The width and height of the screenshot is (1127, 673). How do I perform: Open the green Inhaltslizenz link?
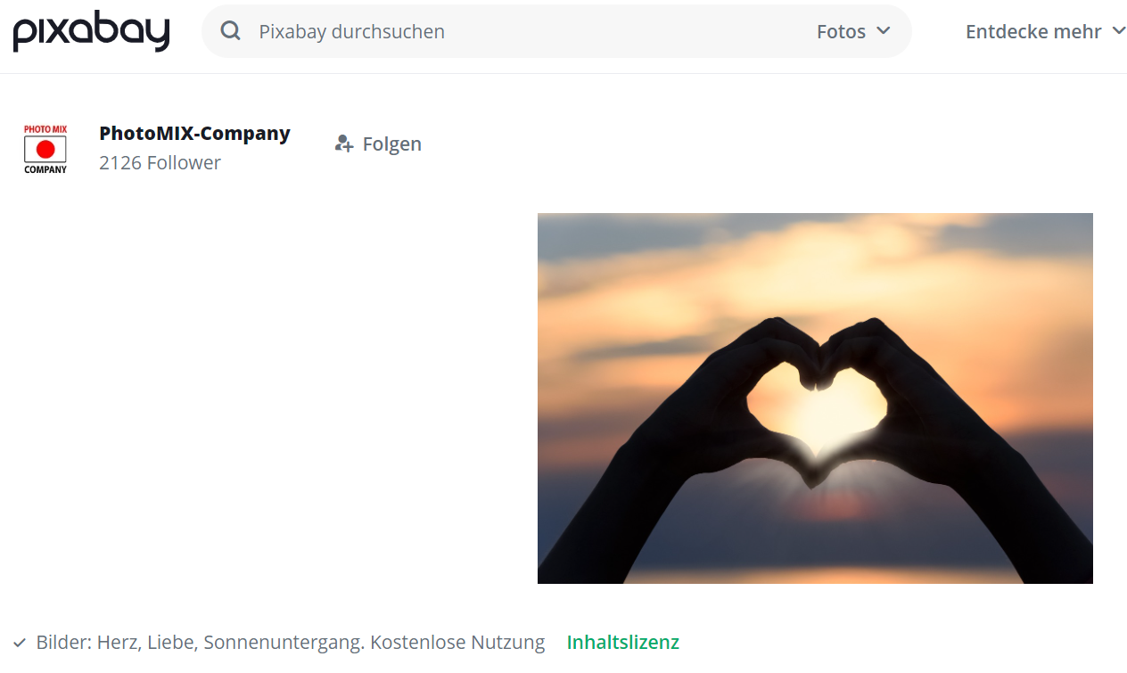(622, 642)
